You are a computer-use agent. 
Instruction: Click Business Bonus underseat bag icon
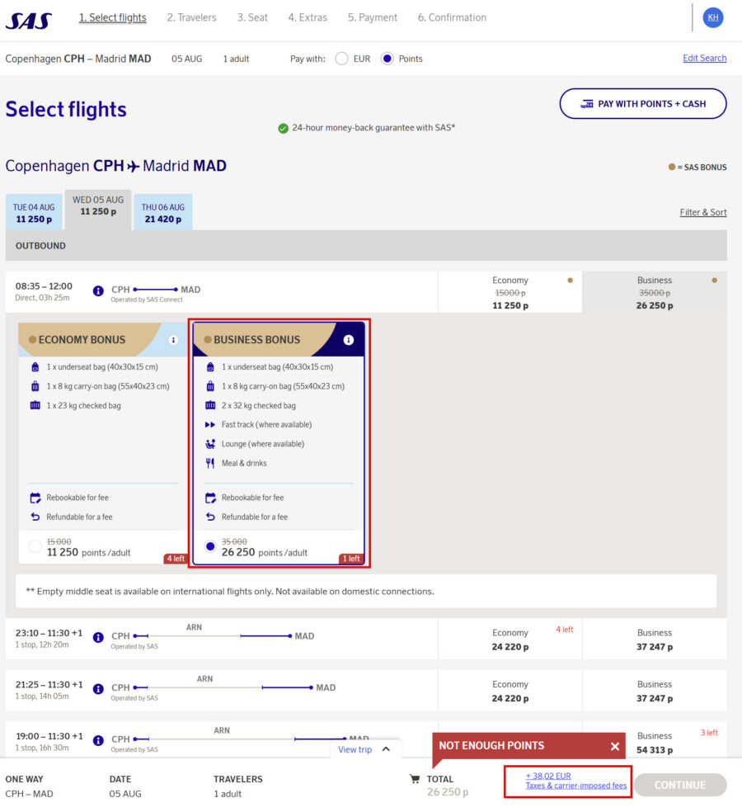coord(210,367)
